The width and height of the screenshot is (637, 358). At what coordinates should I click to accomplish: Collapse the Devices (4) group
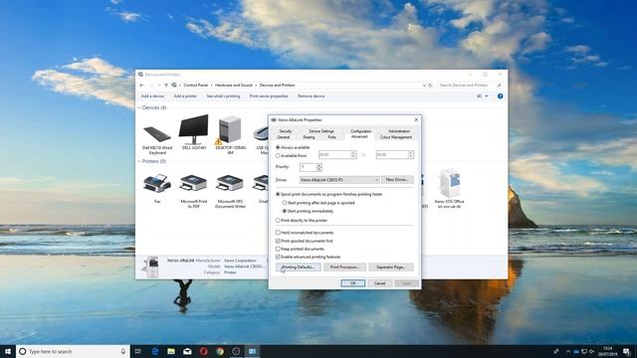pos(139,107)
